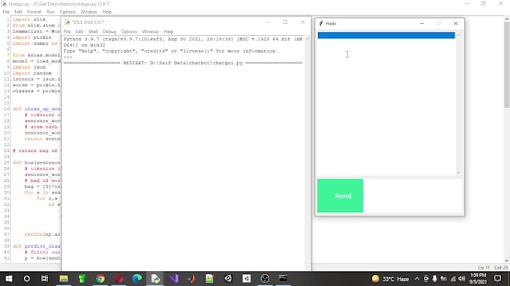The width and height of the screenshot is (510, 286).
Task: Open Window menu in IDLE Shell window
Action: [150, 31]
